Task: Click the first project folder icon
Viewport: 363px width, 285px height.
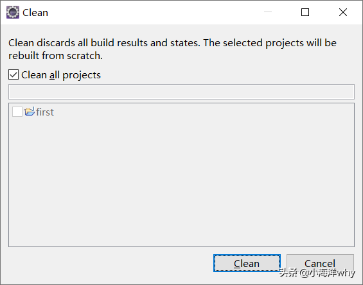Action: (x=30, y=112)
